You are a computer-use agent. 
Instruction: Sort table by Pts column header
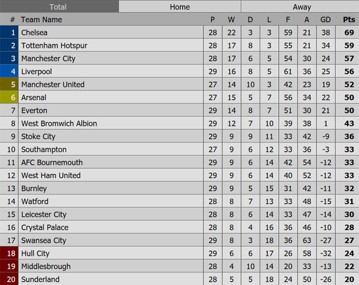(x=348, y=20)
